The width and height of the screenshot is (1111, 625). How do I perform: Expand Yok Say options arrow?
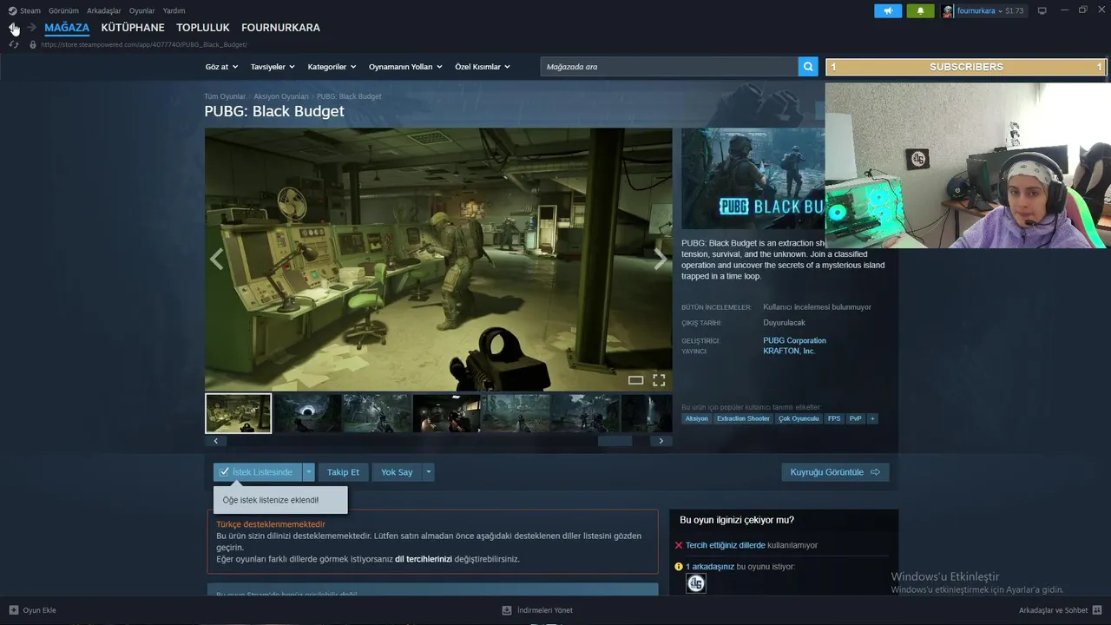(428, 472)
